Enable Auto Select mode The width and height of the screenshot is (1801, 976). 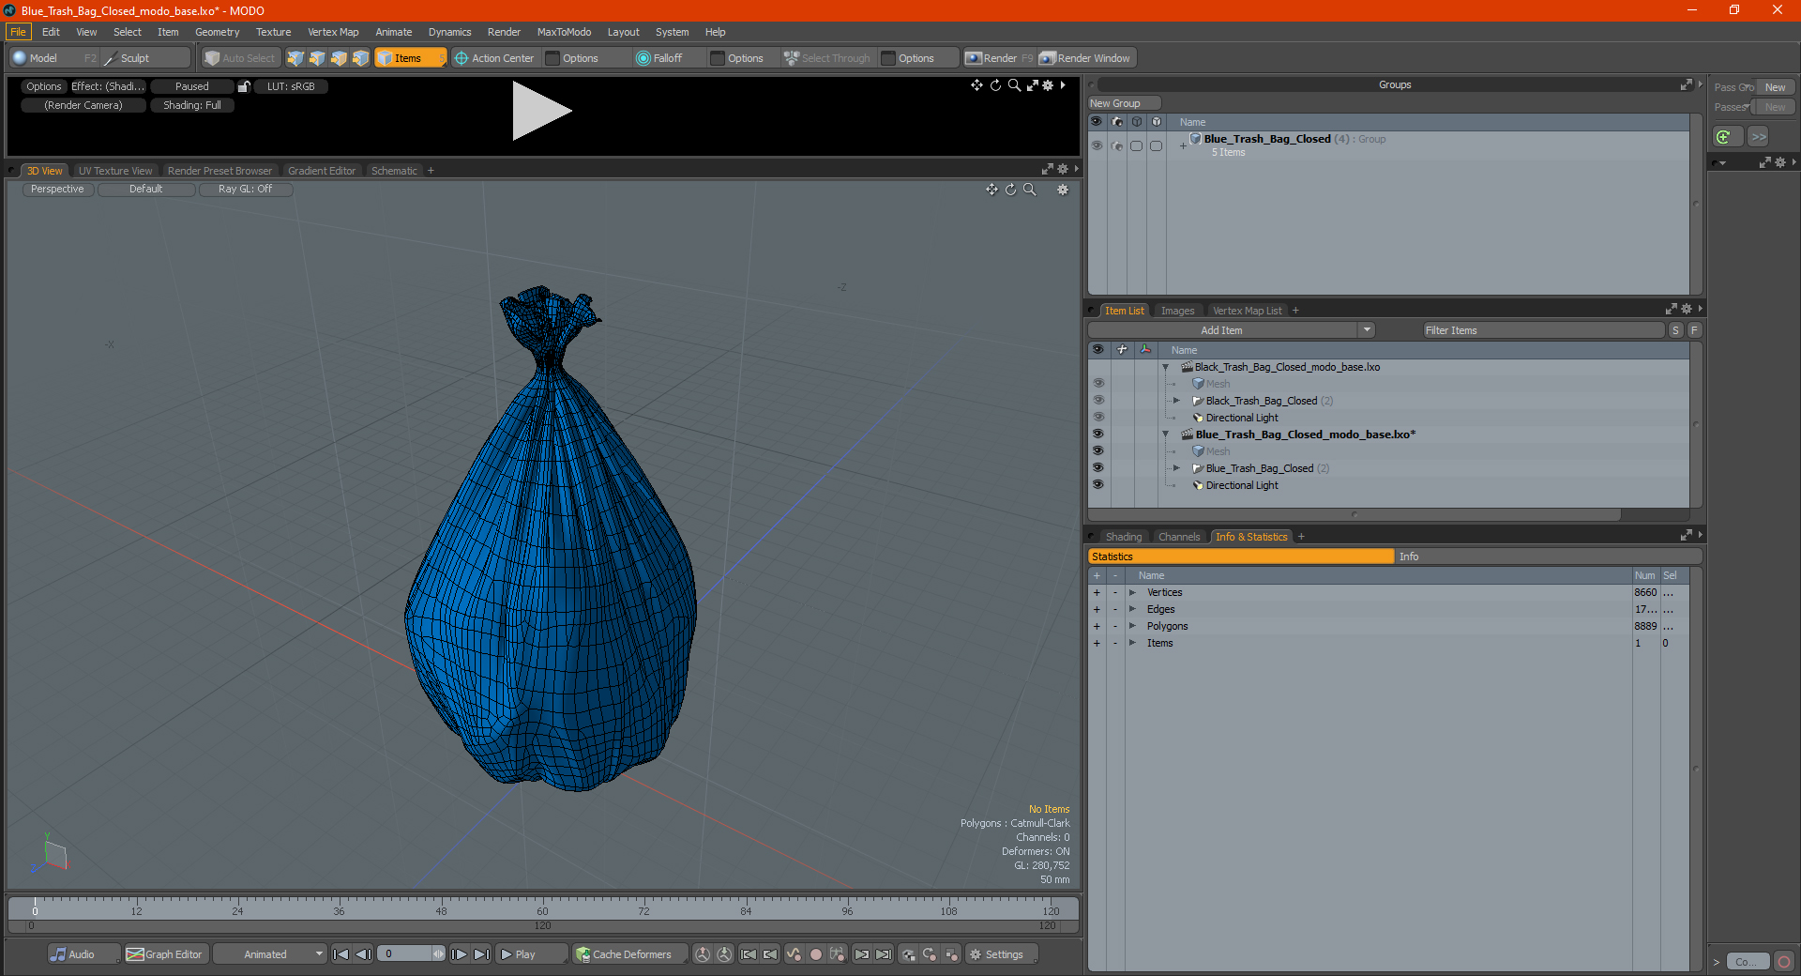[x=241, y=58]
